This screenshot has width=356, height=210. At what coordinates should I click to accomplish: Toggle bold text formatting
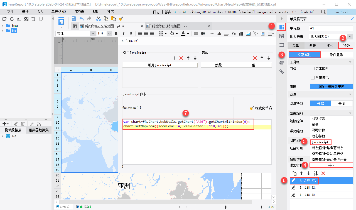(x=116, y=34)
